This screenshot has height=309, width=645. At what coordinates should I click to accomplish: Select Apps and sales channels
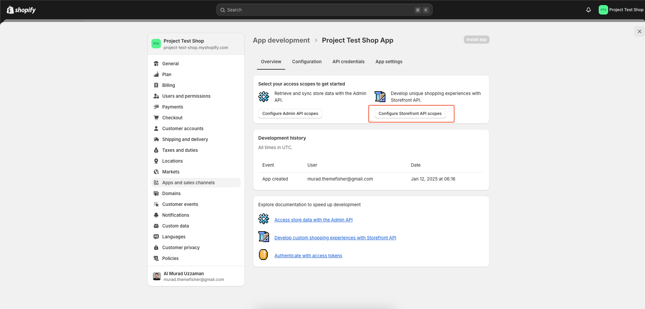196,183
